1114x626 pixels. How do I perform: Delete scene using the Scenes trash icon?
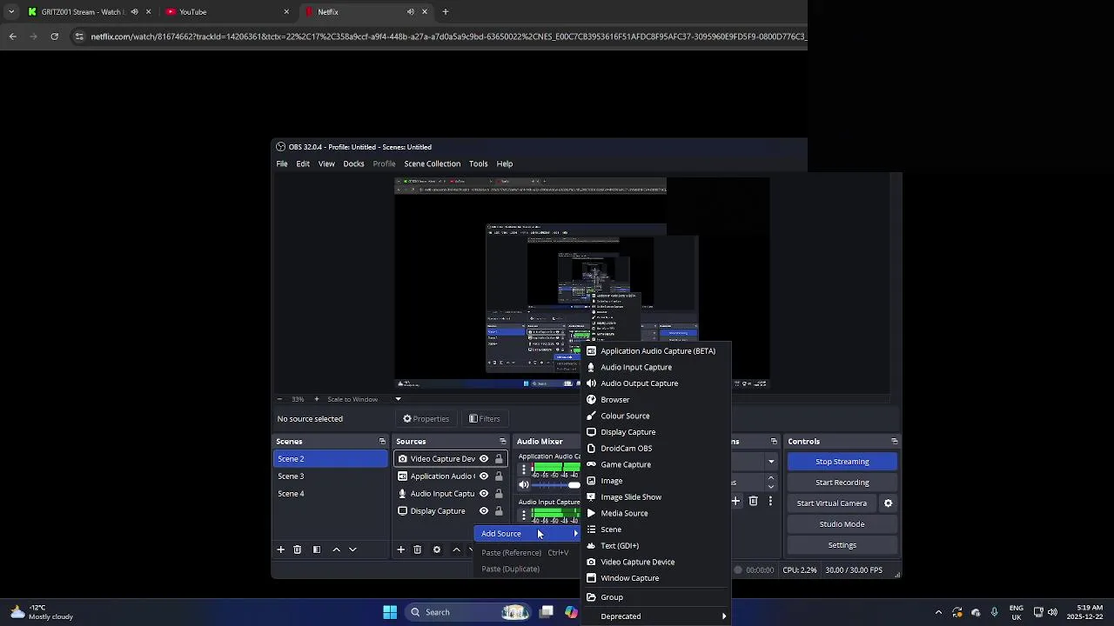pyautogui.click(x=298, y=549)
